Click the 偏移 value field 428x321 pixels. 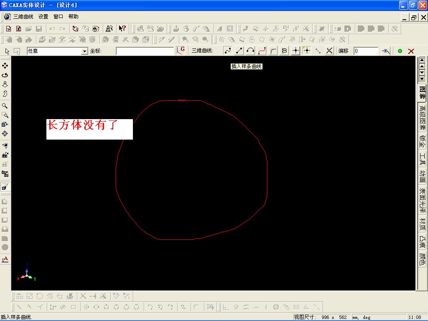[366, 51]
